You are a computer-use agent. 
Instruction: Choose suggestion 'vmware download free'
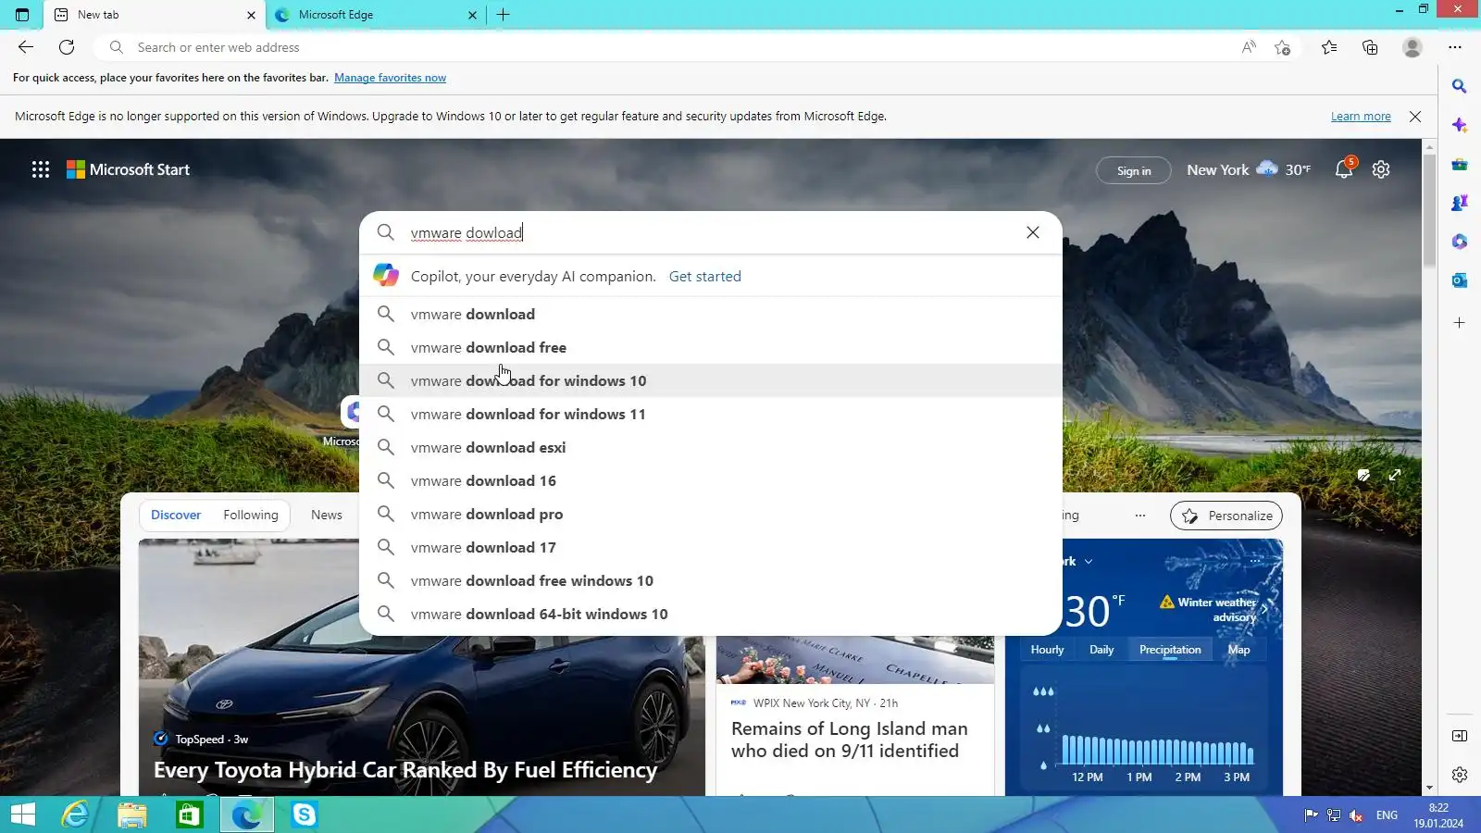[x=711, y=347]
